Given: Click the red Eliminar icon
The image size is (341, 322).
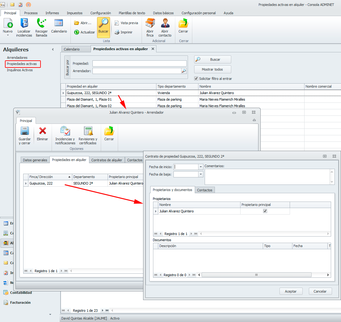Looking at the screenshot, I should [x=42, y=131].
